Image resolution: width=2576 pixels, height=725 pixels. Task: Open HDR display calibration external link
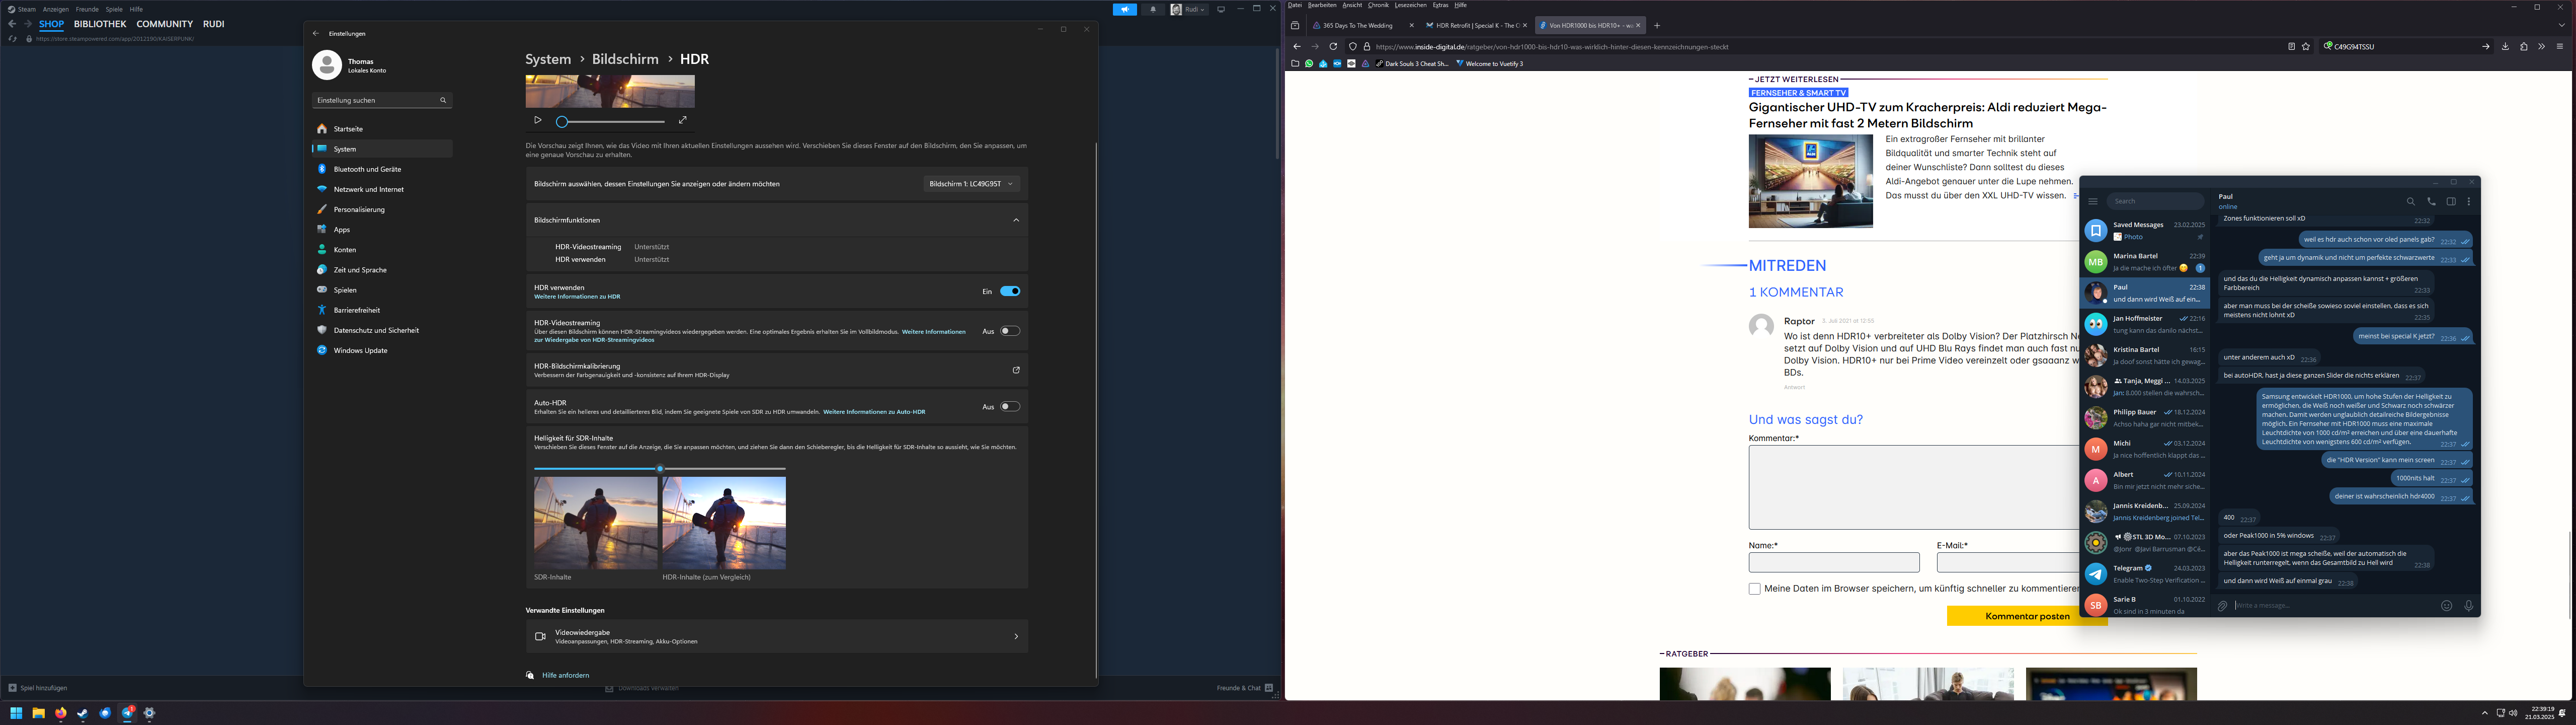[1016, 371]
